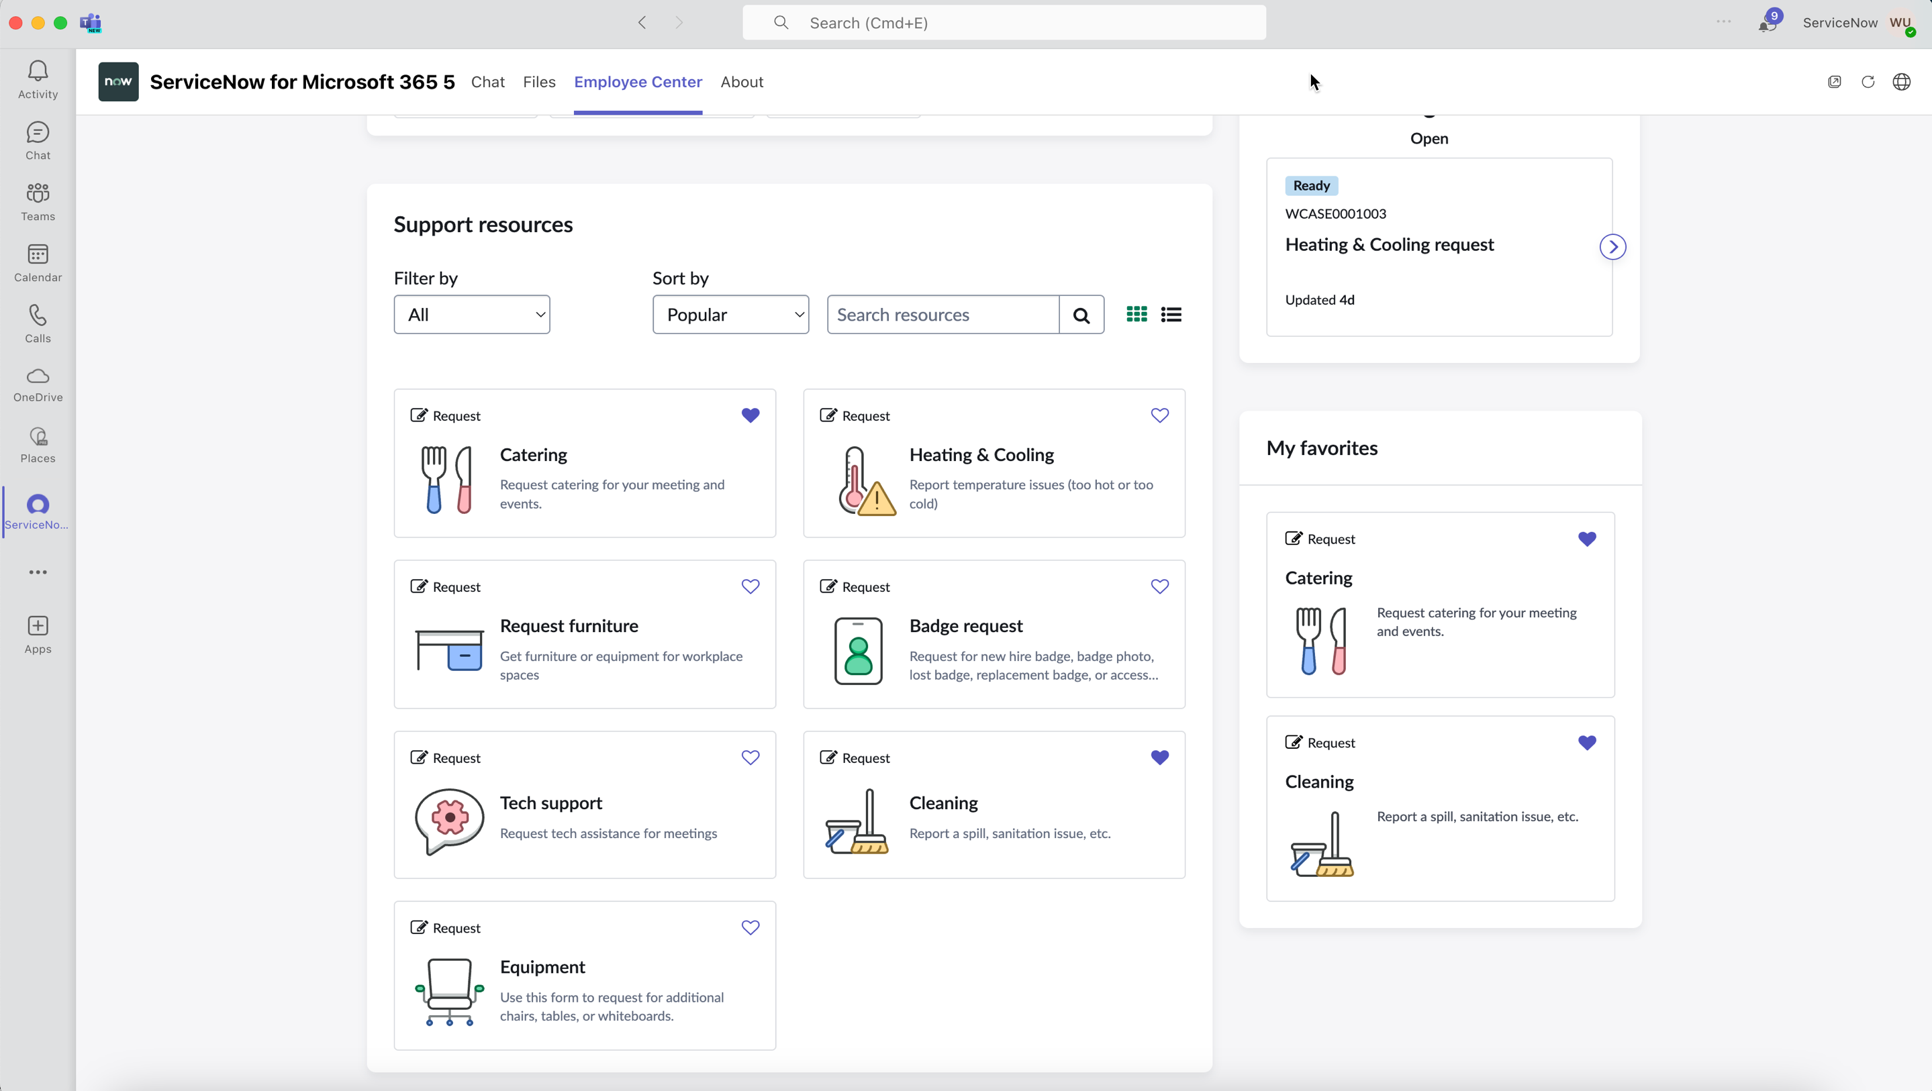Unfavorite Catering in Support resources

(750, 415)
